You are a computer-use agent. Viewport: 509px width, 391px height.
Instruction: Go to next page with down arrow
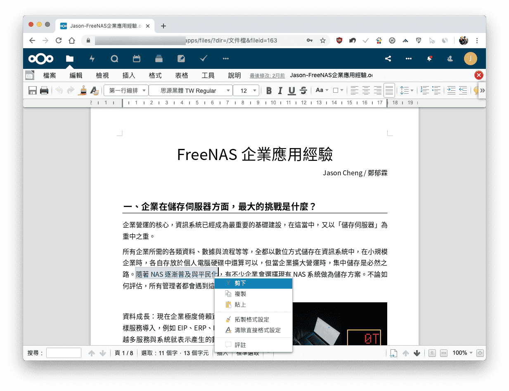(417, 353)
